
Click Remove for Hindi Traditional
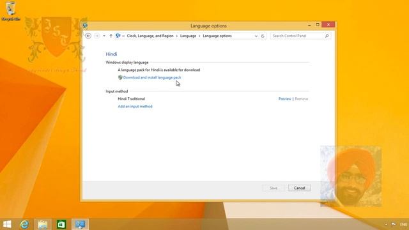click(301, 99)
